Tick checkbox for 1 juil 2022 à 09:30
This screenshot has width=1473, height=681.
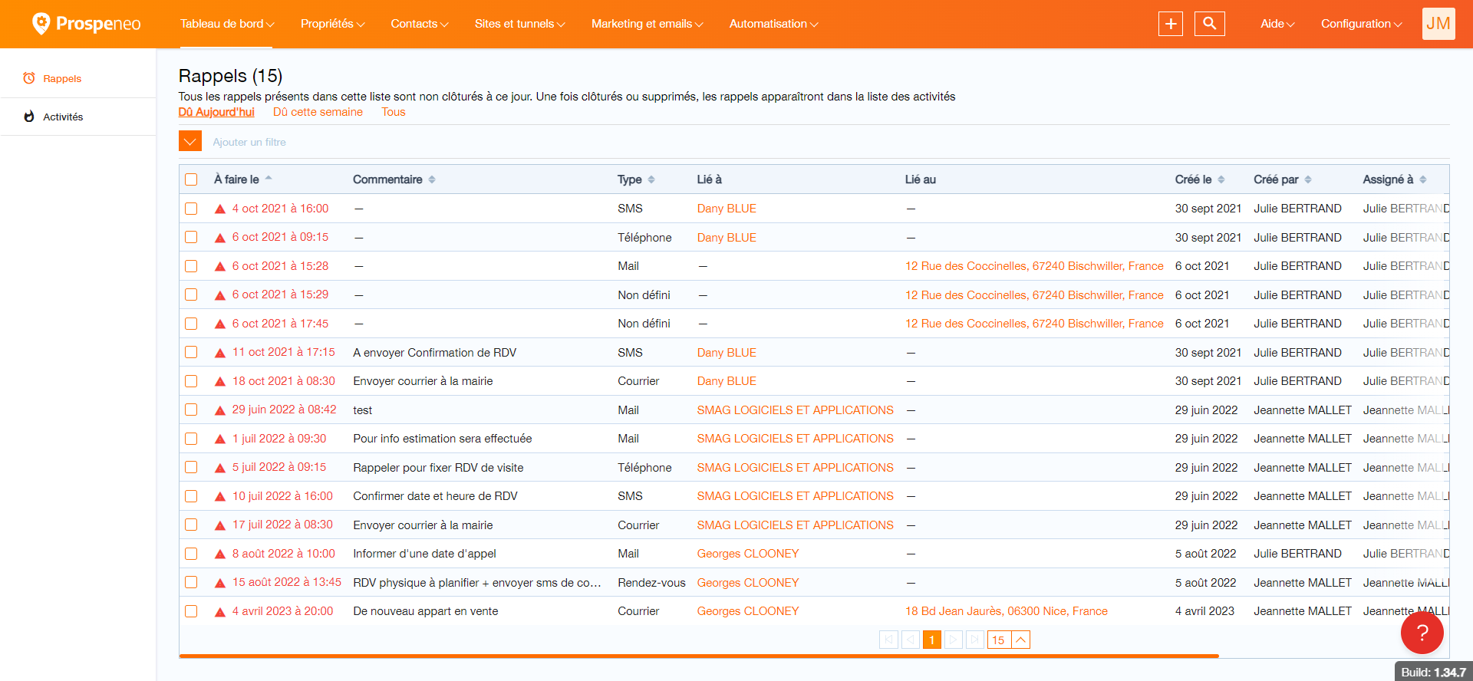point(191,439)
